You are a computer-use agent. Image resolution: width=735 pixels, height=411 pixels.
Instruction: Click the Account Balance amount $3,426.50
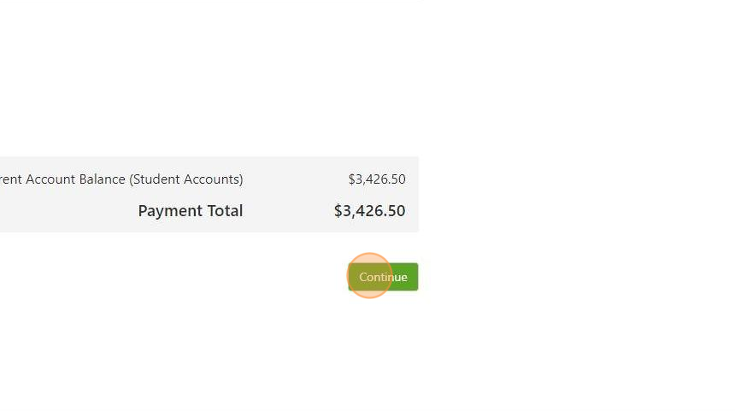coord(376,179)
